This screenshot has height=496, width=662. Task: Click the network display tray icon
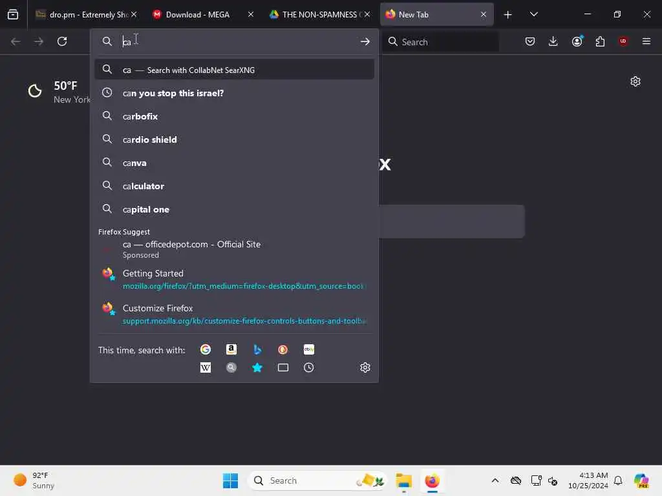[536, 480]
